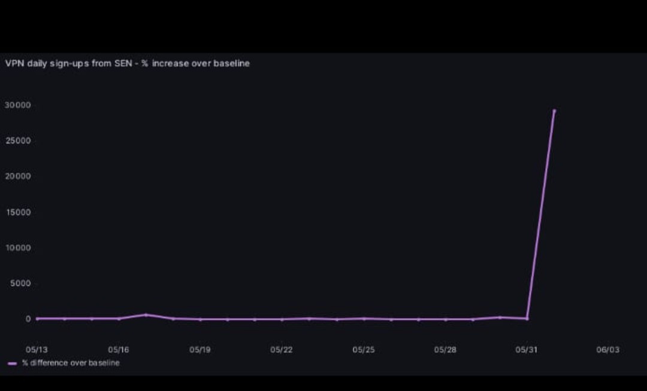Click the data point above 05/31
The image size is (647, 391).
tap(527, 319)
